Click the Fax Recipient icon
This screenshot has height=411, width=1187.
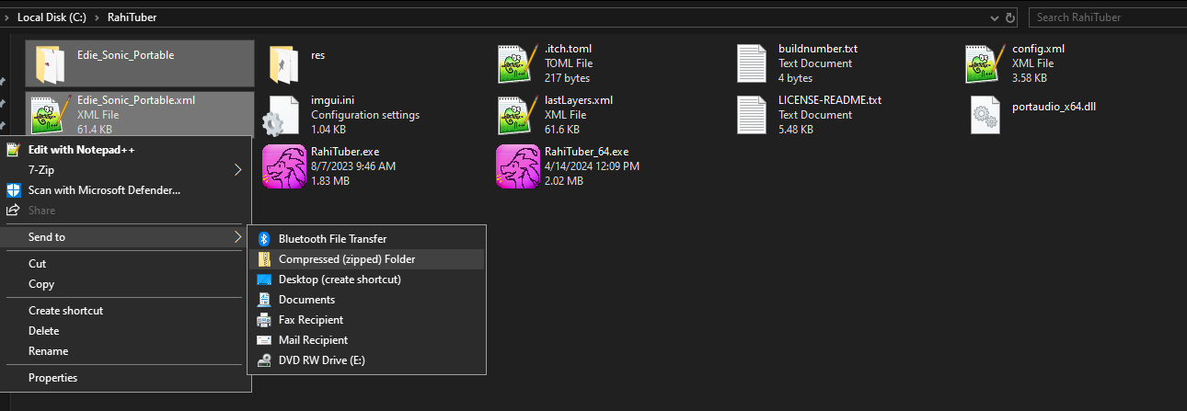(264, 320)
